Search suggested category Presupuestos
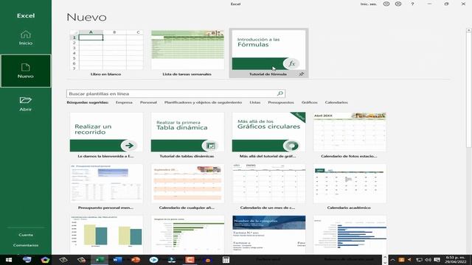472x265 pixels. (x=281, y=102)
